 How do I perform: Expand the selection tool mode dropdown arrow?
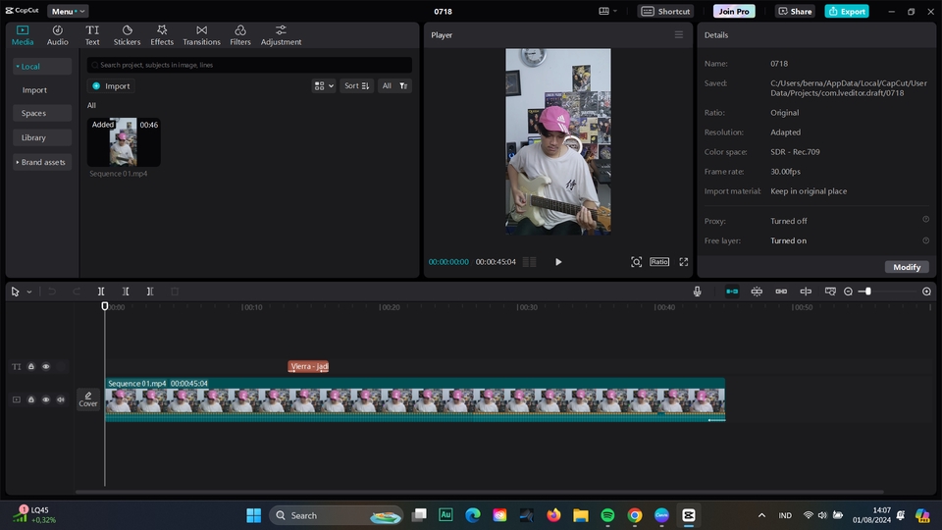(x=29, y=291)
